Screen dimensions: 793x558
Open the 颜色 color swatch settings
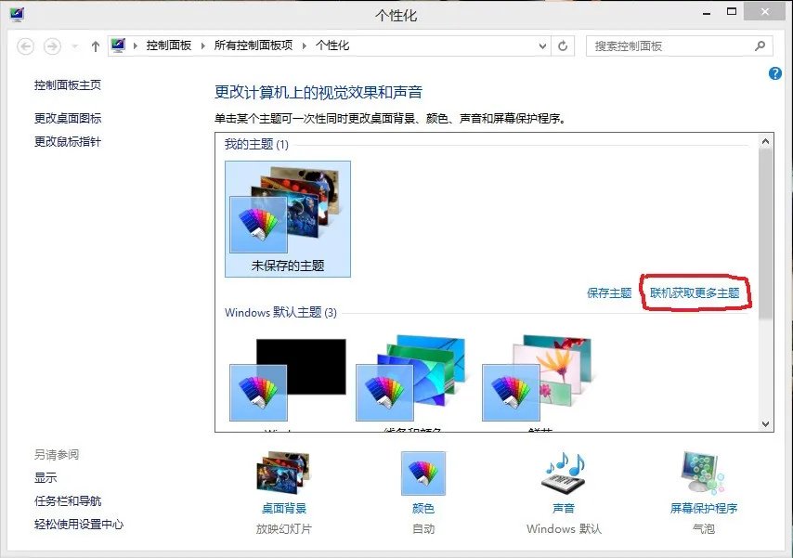coord(422,472)
